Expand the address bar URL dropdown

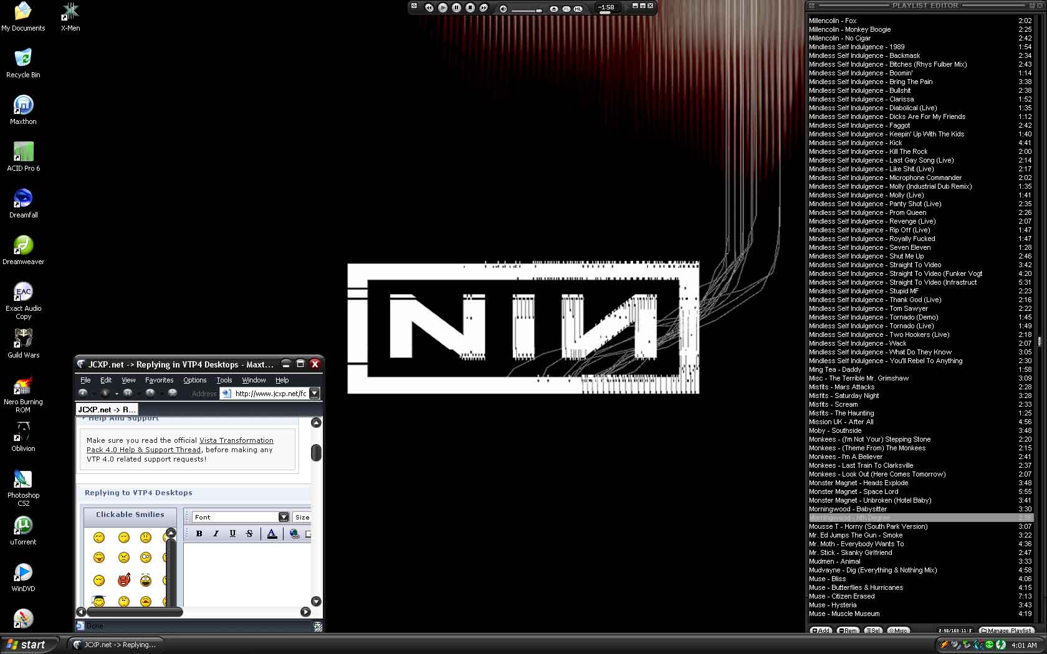coord(314,393)
